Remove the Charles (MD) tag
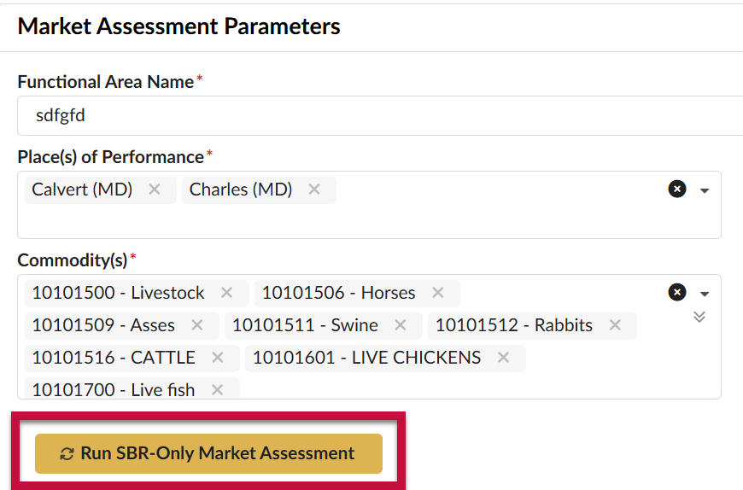 [x=313, y=190]
